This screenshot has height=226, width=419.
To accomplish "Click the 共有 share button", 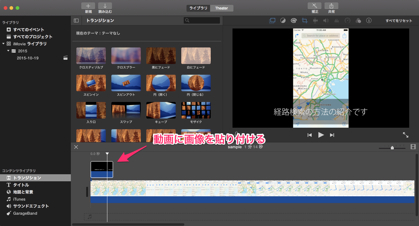I will point(331,6).
